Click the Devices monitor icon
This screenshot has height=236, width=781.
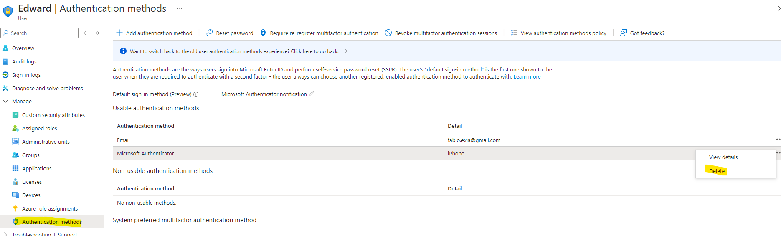[x=15, y=195]
